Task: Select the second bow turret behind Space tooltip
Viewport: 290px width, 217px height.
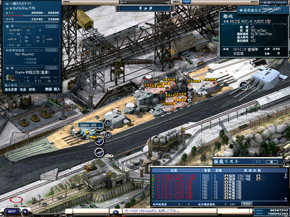Action: tap(117, 118)
